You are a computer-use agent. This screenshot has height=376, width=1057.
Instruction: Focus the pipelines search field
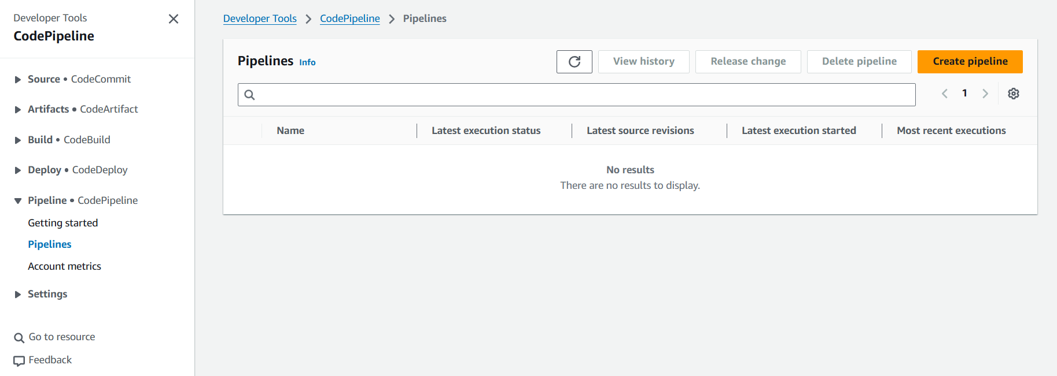[x=576, y=95]
